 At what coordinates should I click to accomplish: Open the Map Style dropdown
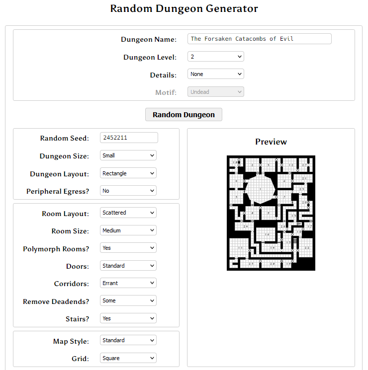pos(128,340)
